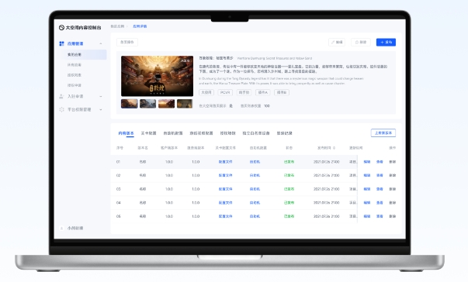Expand the 入驻申请 sidebar section chevron

101,96
